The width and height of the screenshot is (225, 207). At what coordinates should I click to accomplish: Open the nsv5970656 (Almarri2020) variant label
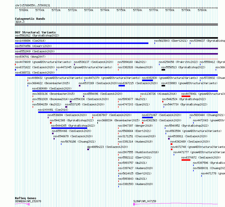click(x=33, y=46)
